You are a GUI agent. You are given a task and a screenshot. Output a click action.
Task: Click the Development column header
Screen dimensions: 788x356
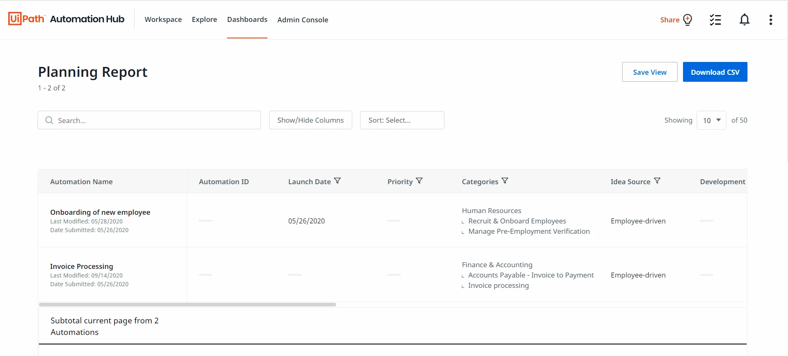(x=723, y=182)
